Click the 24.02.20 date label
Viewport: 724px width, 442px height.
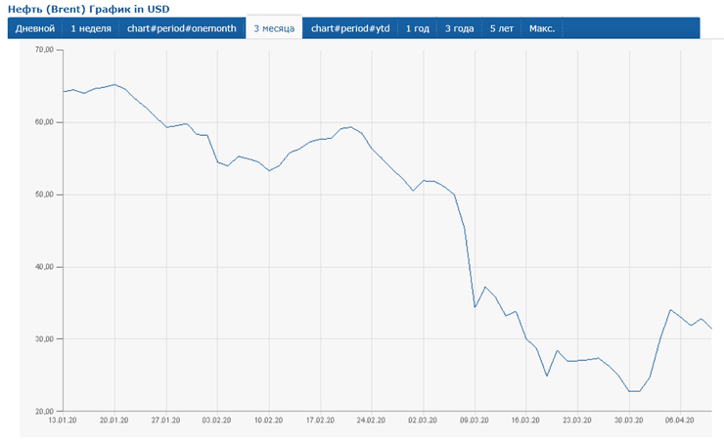click(371, 420)
